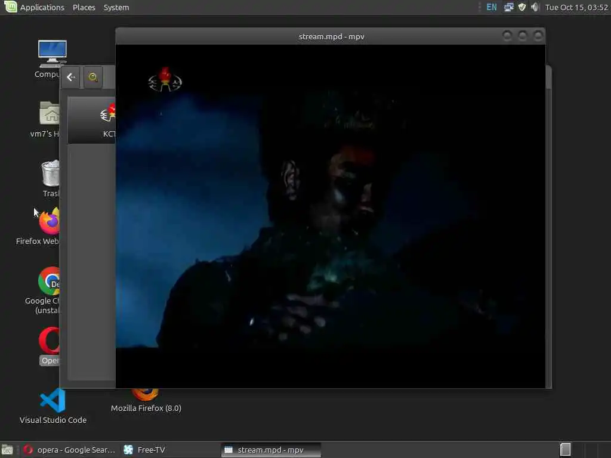Minimize the mpv window
Screen dimensions: 611x458
[507, 36]
